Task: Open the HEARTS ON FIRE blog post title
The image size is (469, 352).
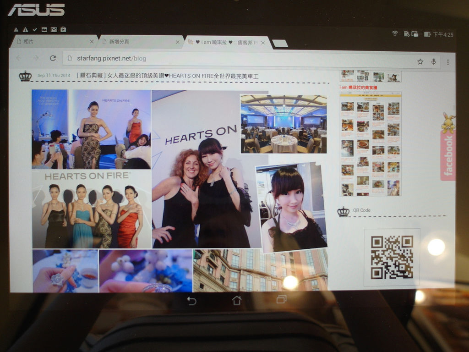Action: pos(168,76)
